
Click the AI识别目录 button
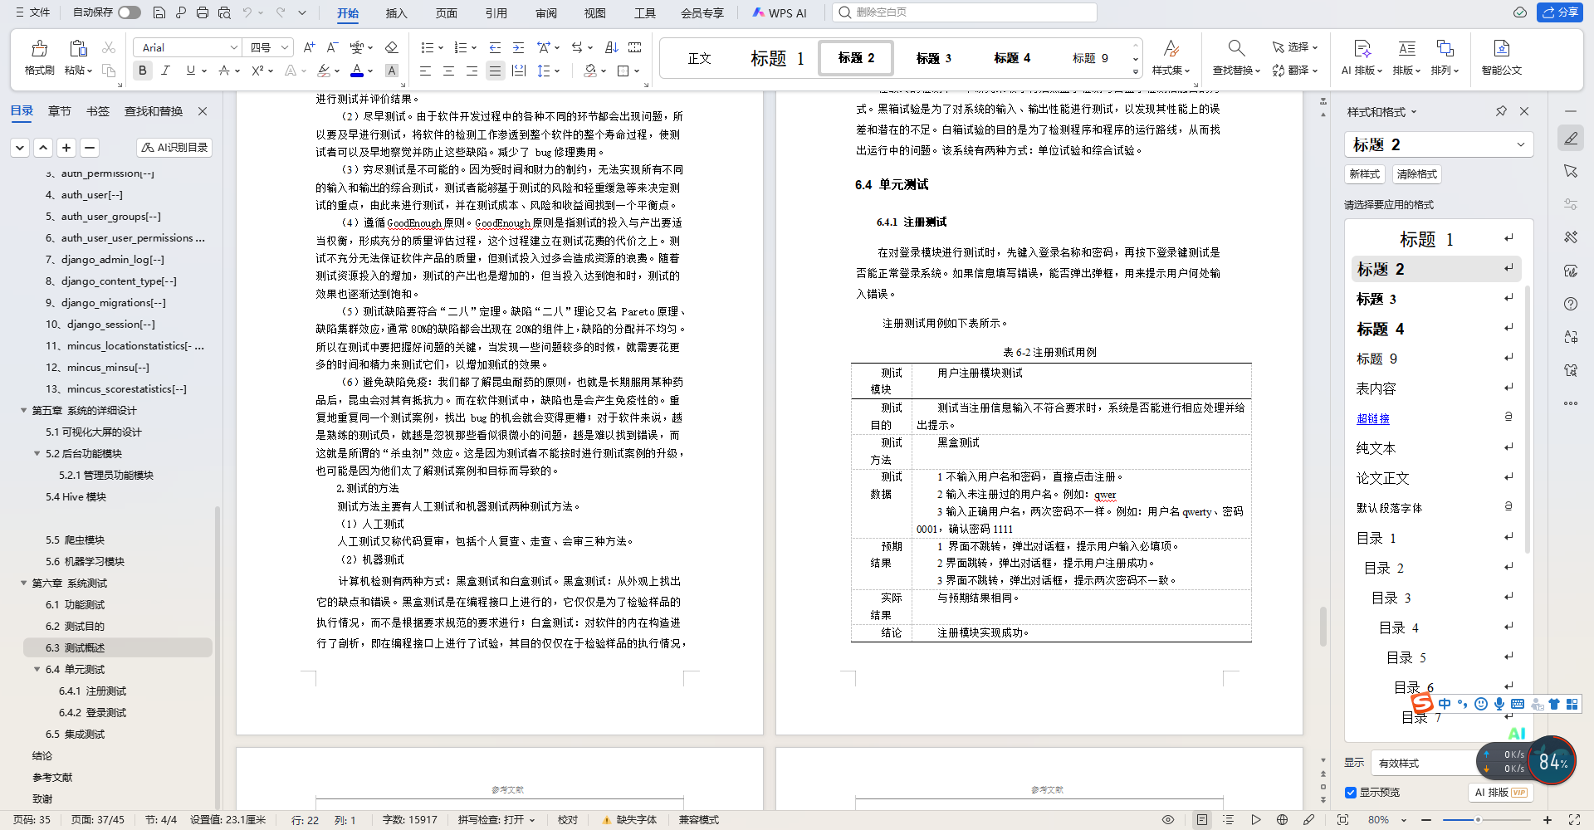tap(174, 147)
